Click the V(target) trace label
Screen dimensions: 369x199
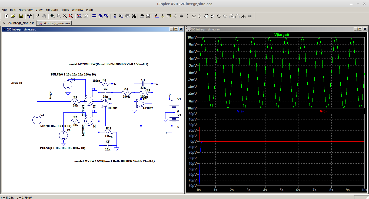point(281,35)
